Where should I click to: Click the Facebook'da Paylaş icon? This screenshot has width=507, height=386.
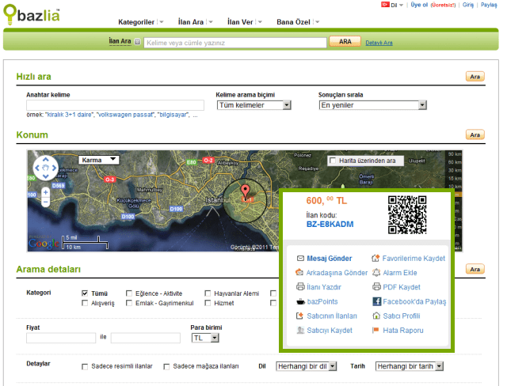click(377, 301)
